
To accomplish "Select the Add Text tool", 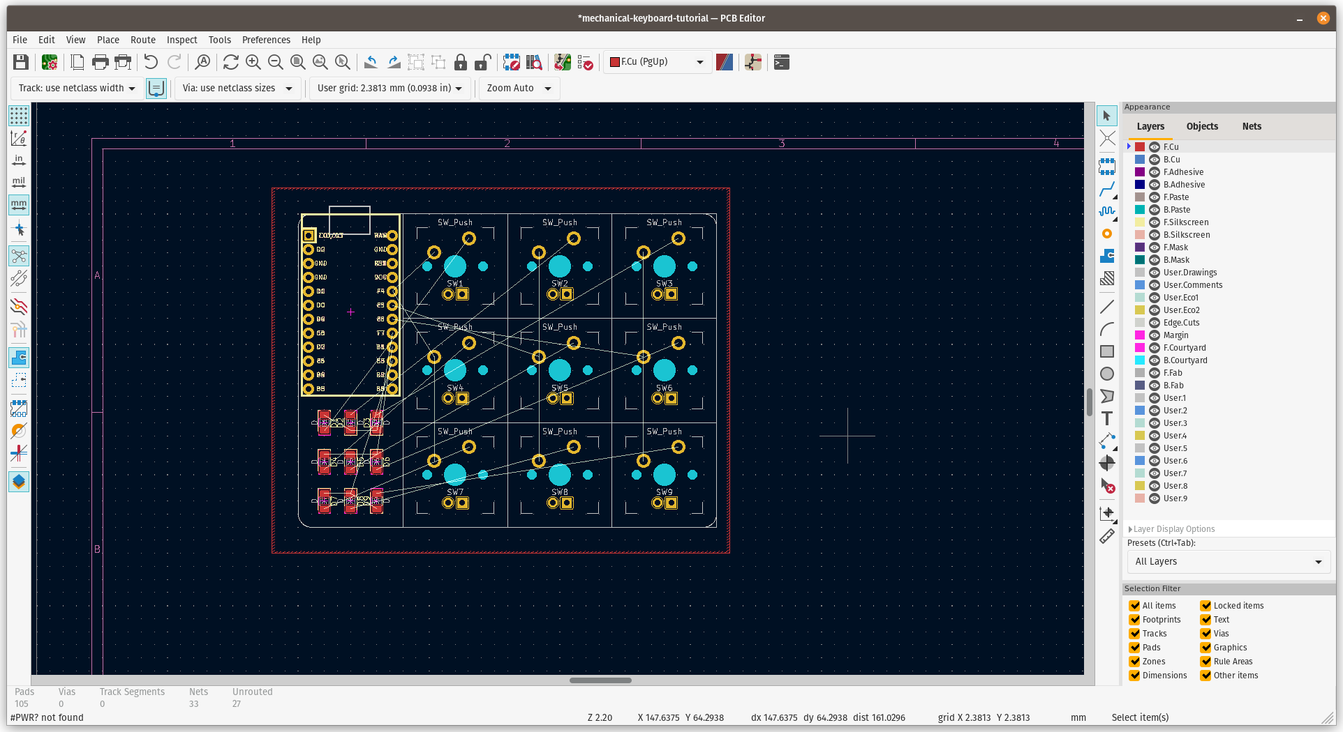I will point(1107,418).
